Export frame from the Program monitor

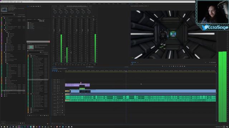pos(185,66)
